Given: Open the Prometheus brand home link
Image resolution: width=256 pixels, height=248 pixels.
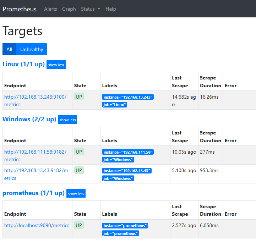Looking at the screenshot, I should point(20,9).
